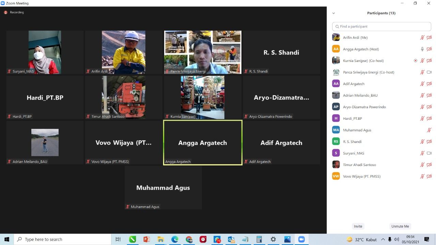Select Kurnia San(pse) video tile

tap(203, 97)
